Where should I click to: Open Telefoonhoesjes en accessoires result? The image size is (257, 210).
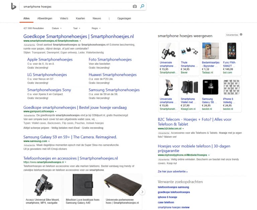pyautogui.click(x=71, y=158)
